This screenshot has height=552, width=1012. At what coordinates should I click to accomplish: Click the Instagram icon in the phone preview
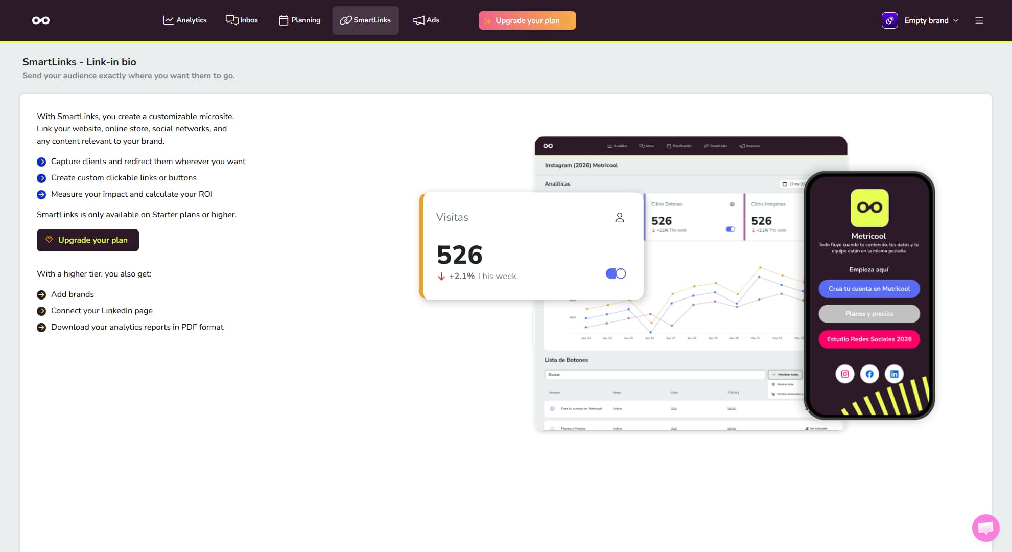(844, 374)
